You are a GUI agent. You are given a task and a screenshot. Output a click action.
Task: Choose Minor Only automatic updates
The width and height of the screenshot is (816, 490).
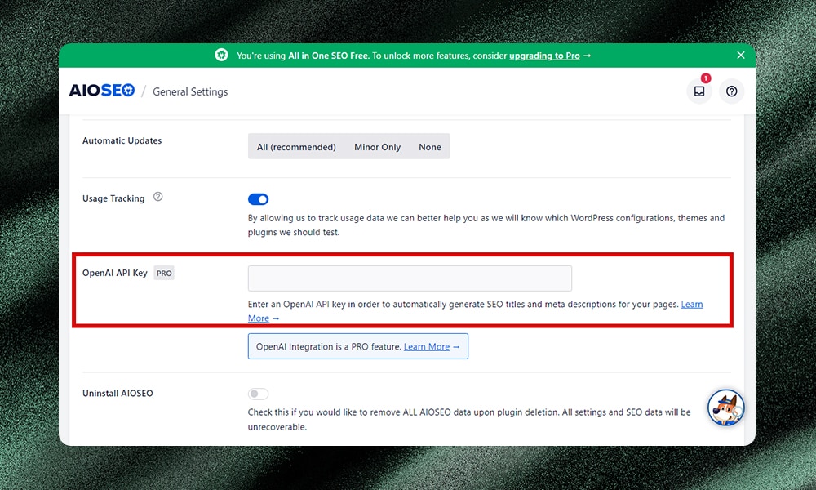click(377, 147)
